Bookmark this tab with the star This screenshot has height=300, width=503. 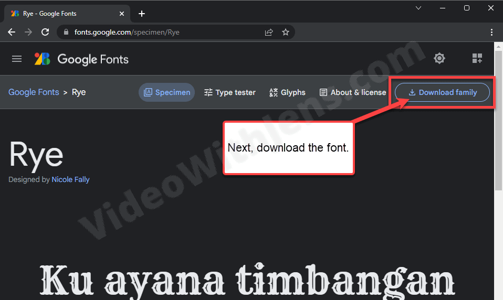286,32
